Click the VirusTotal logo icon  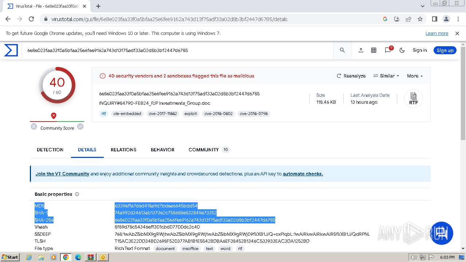11,50
